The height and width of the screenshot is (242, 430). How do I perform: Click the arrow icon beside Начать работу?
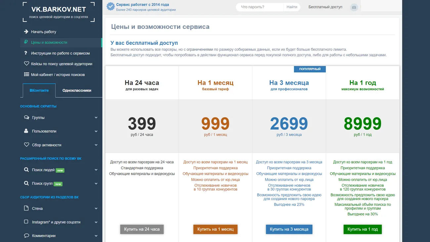[26, 32]
